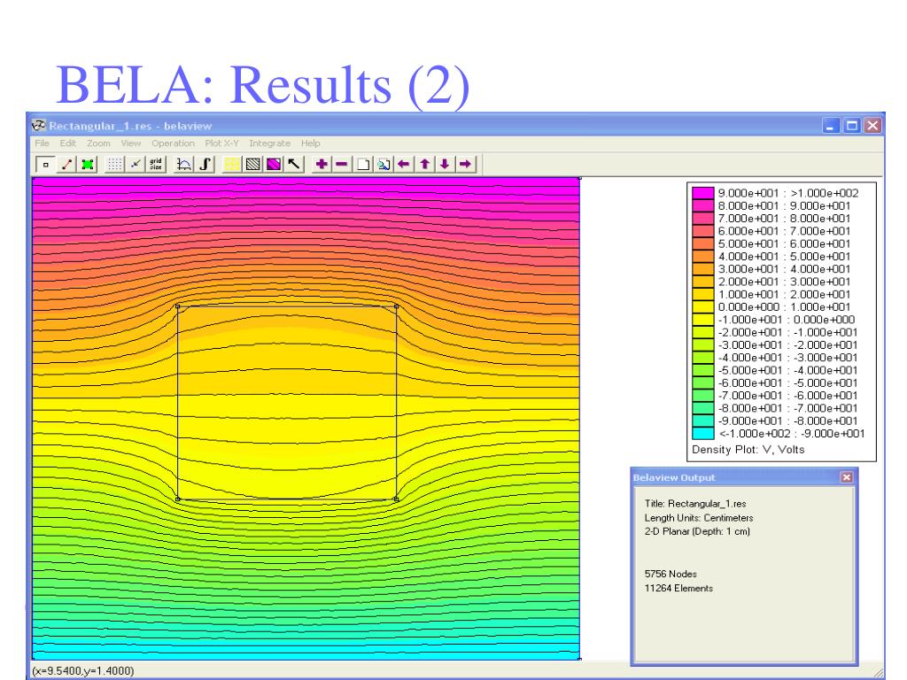Image resolution: width=907 pixels, height=680 pixels.
Task: Pan right with the right arrow
Action: coord(466,165)
